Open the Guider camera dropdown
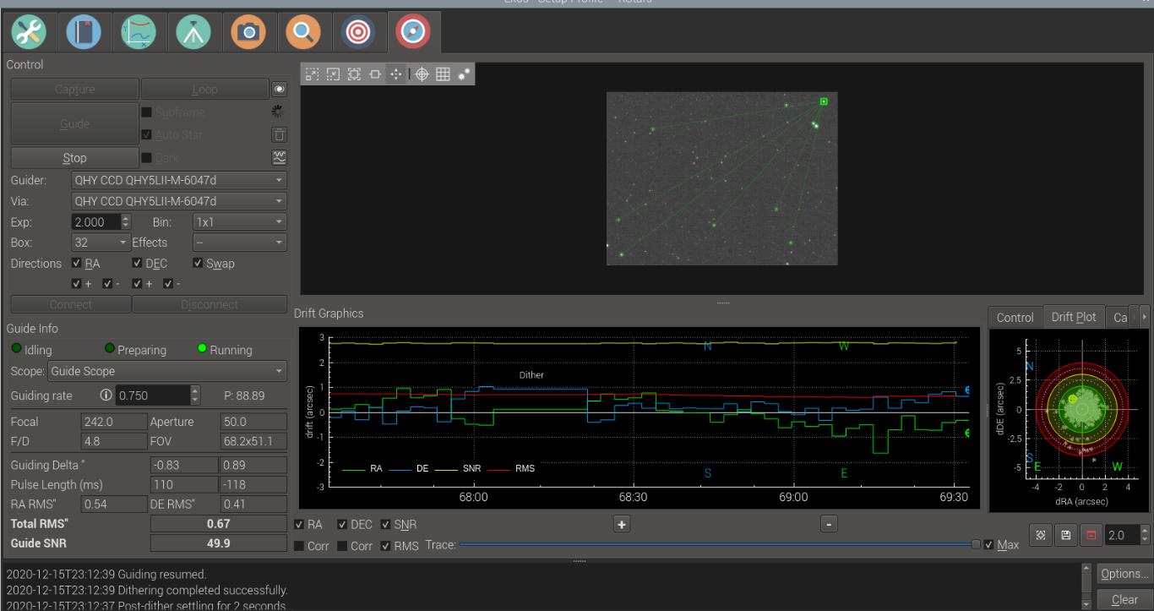Viewport: 1154px width, 611px height. coord(179,180)
